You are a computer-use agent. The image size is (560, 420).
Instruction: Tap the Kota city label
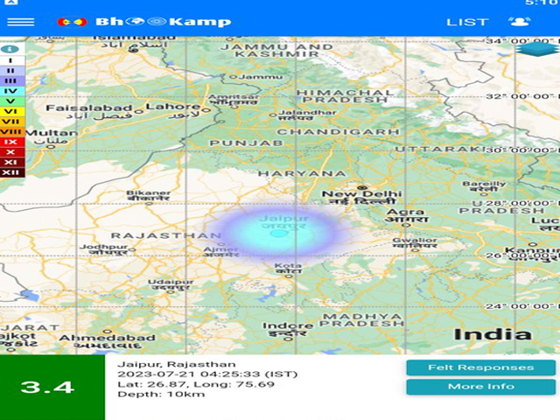[x=288, y=269]
